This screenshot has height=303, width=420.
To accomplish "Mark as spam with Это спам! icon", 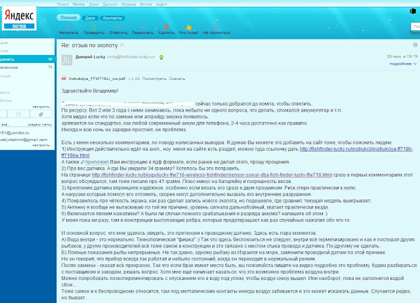I will (x=188, y=27).
